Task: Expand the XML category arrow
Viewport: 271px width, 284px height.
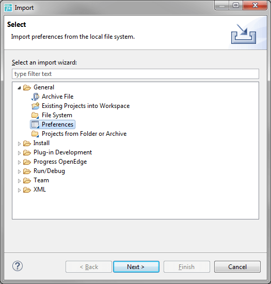Action: [x=19, y=190]
